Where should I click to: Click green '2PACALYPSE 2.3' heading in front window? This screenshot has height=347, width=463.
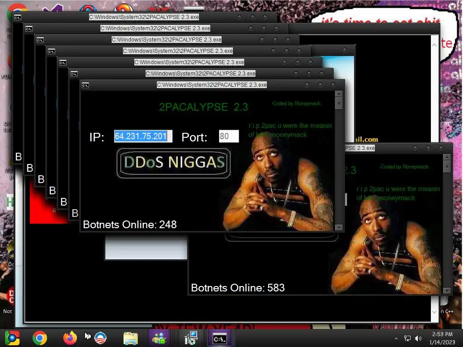pyautogui.click(x=203, y=107)
